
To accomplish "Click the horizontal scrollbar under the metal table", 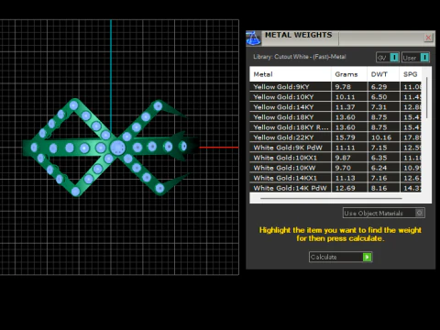I will pyautogui.click(x=331, y=198).
